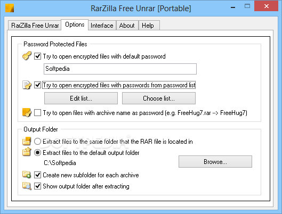Open the About tab
The height and width of the screenshot is (214, 282).
click(x=127, y=26)
